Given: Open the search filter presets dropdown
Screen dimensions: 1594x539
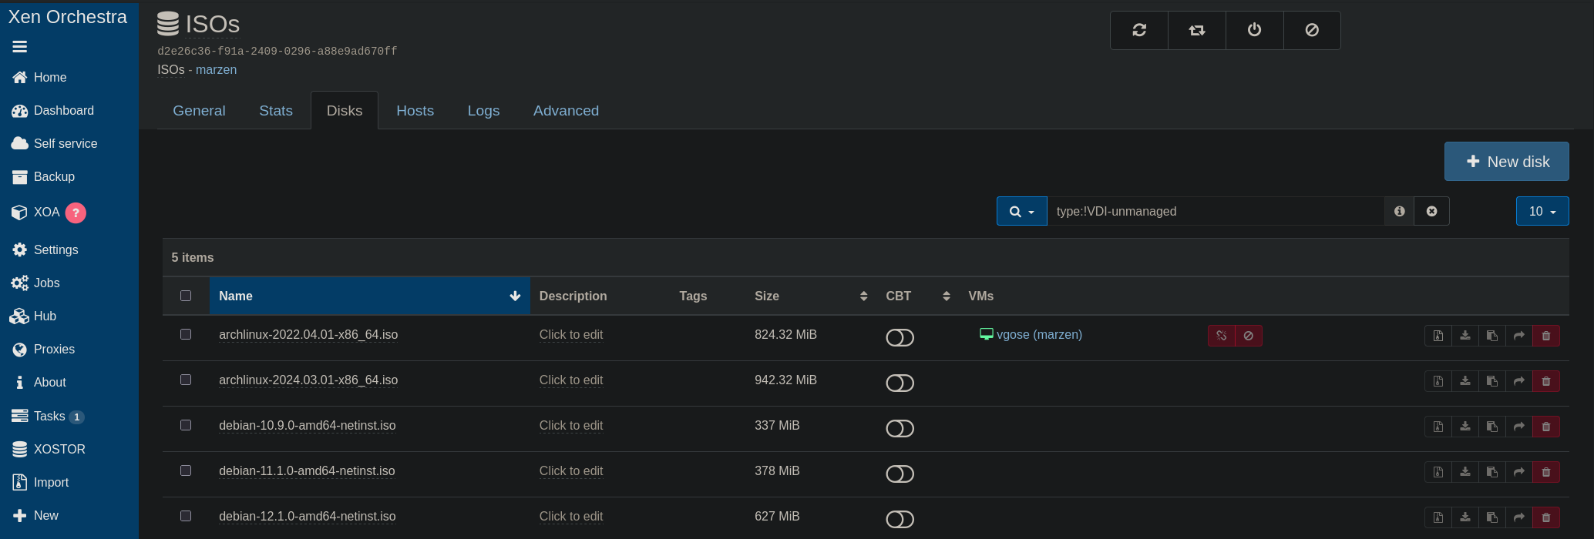Looking at the screenshot, I should click(1021, 211).
